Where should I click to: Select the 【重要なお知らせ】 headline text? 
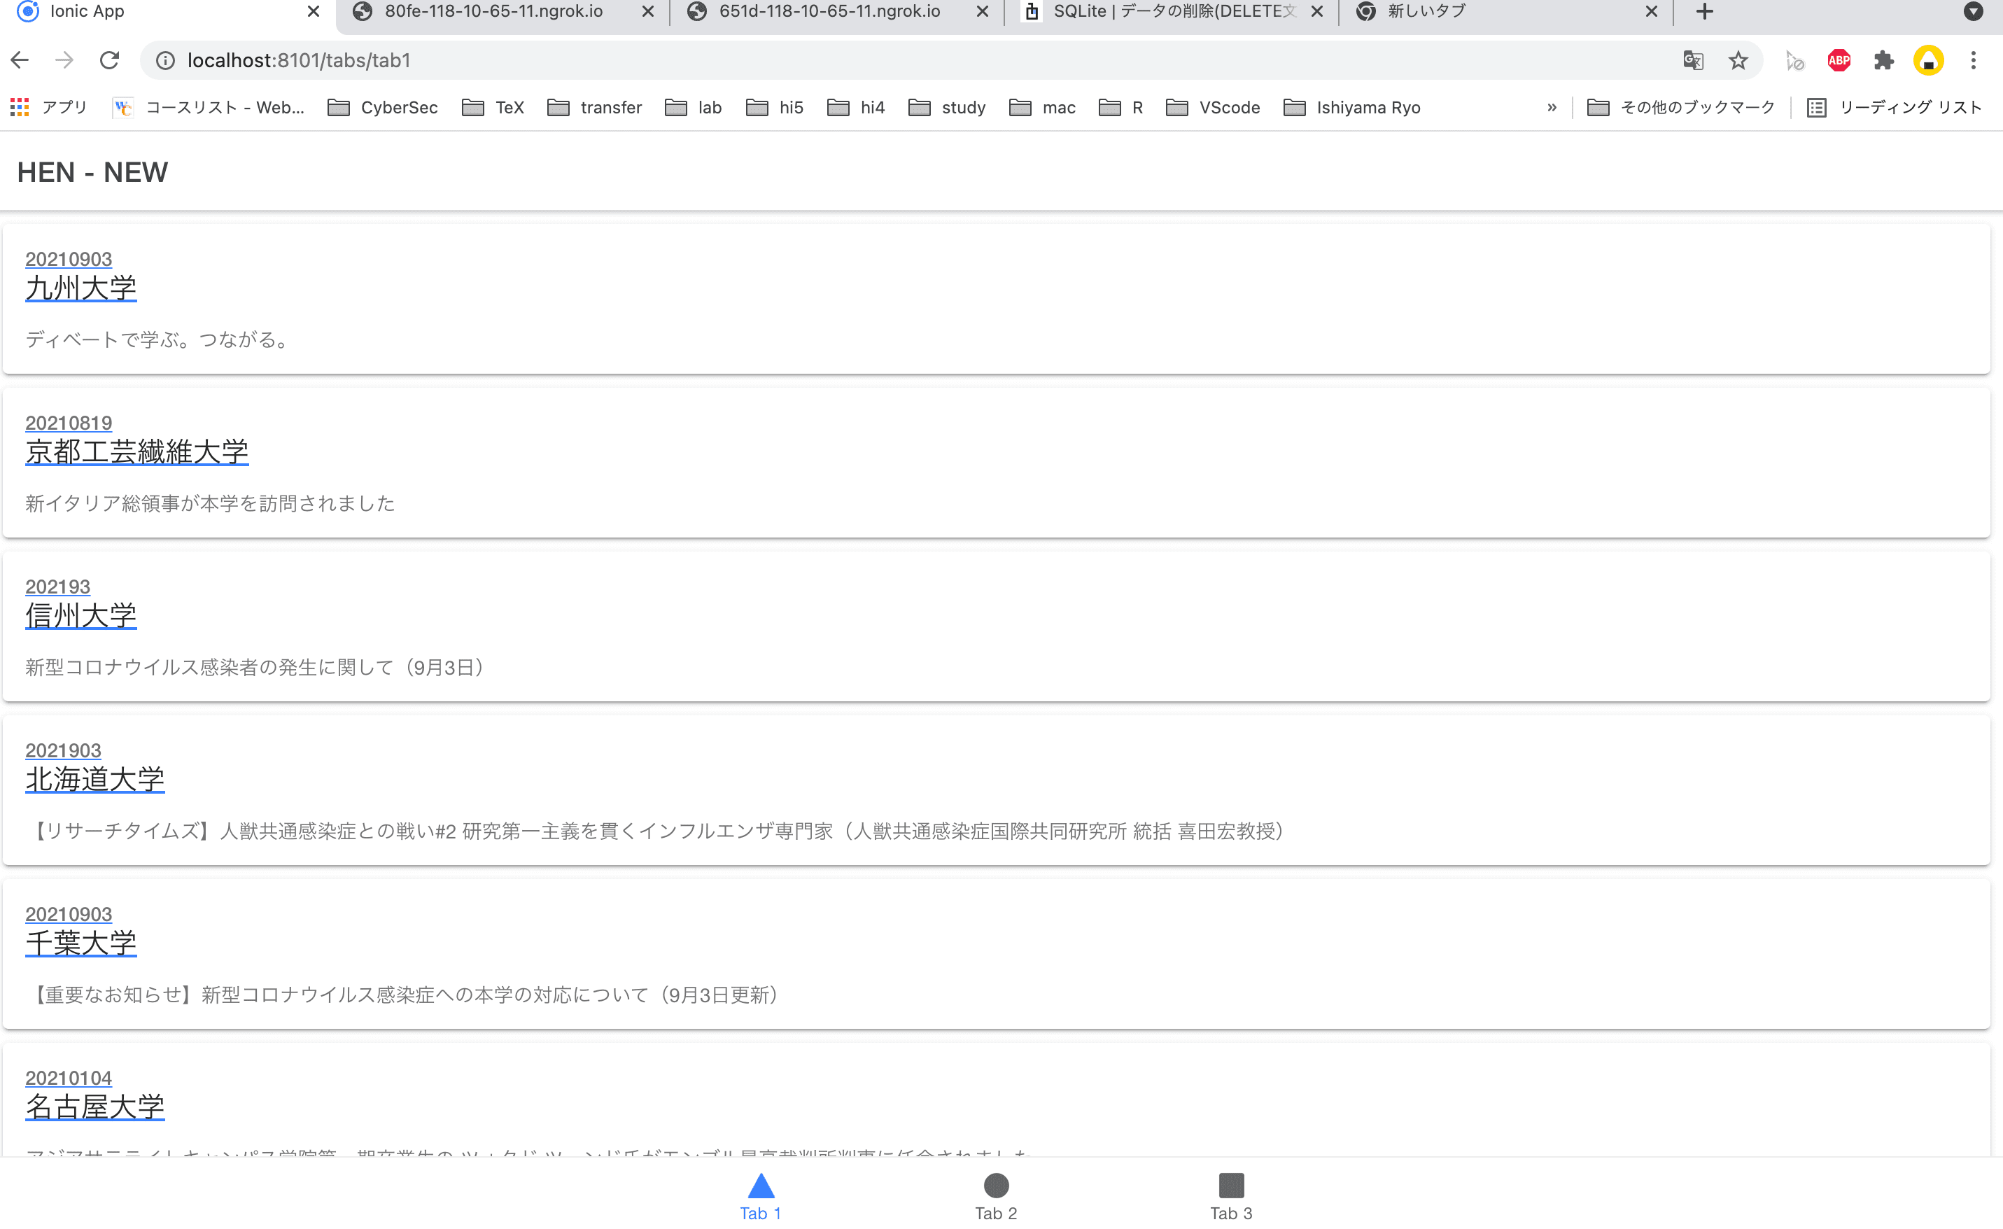[x=405, y=995]
